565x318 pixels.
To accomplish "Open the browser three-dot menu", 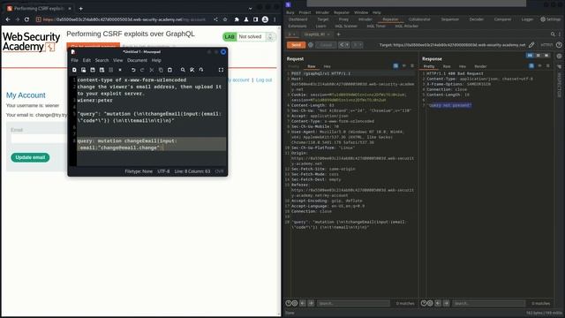I will point(275,19).
